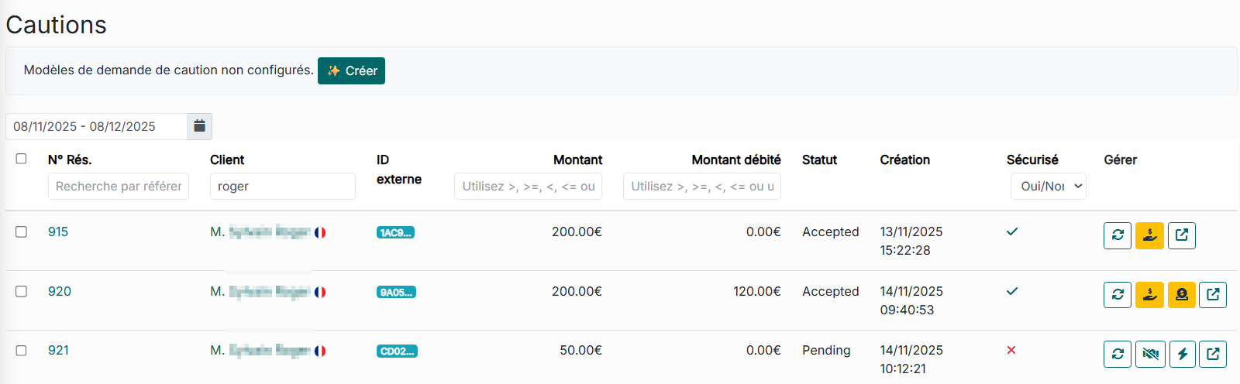Click the lightning bolt icon for reservation 921
The width and height of the screenshot is (1240, 384).
(1182, 355)
